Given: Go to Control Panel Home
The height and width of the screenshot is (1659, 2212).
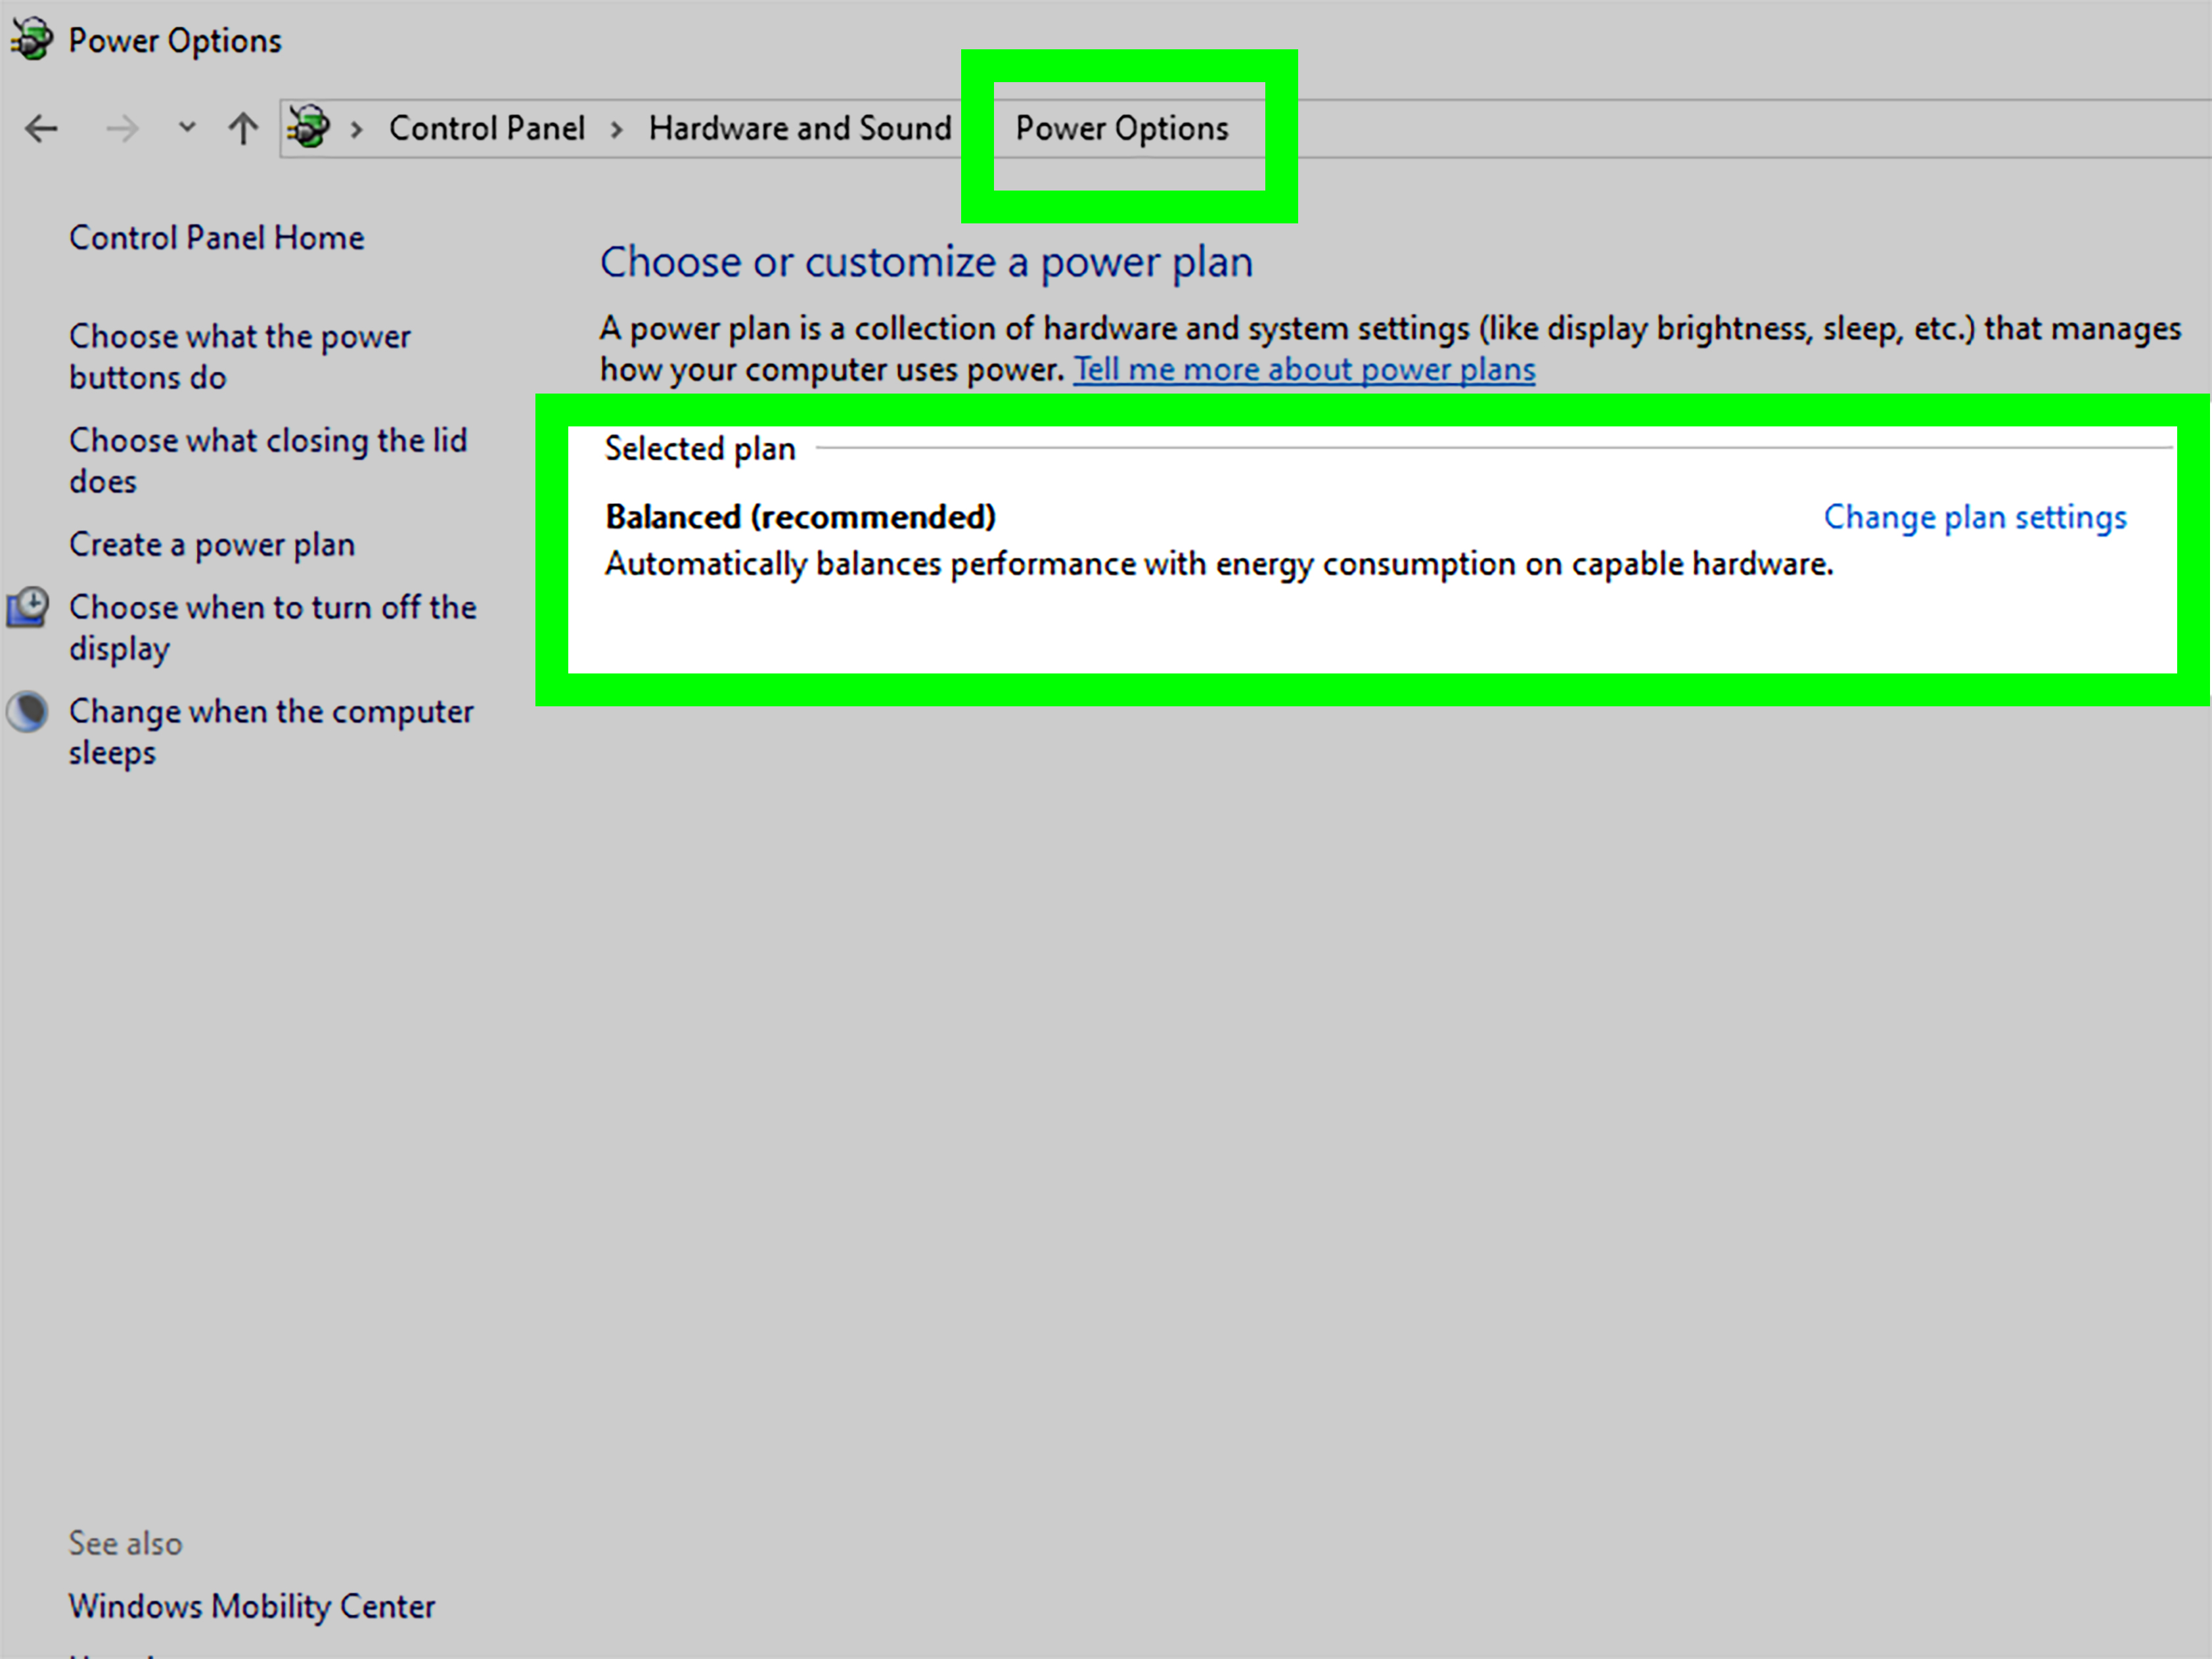Looking at the screenshot, I should point(217,238).
